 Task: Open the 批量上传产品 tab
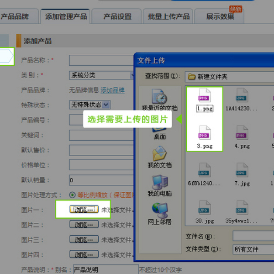click(169, 16)
